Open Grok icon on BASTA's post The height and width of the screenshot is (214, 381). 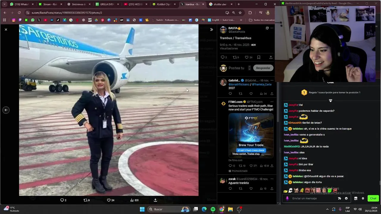point(267,28)
